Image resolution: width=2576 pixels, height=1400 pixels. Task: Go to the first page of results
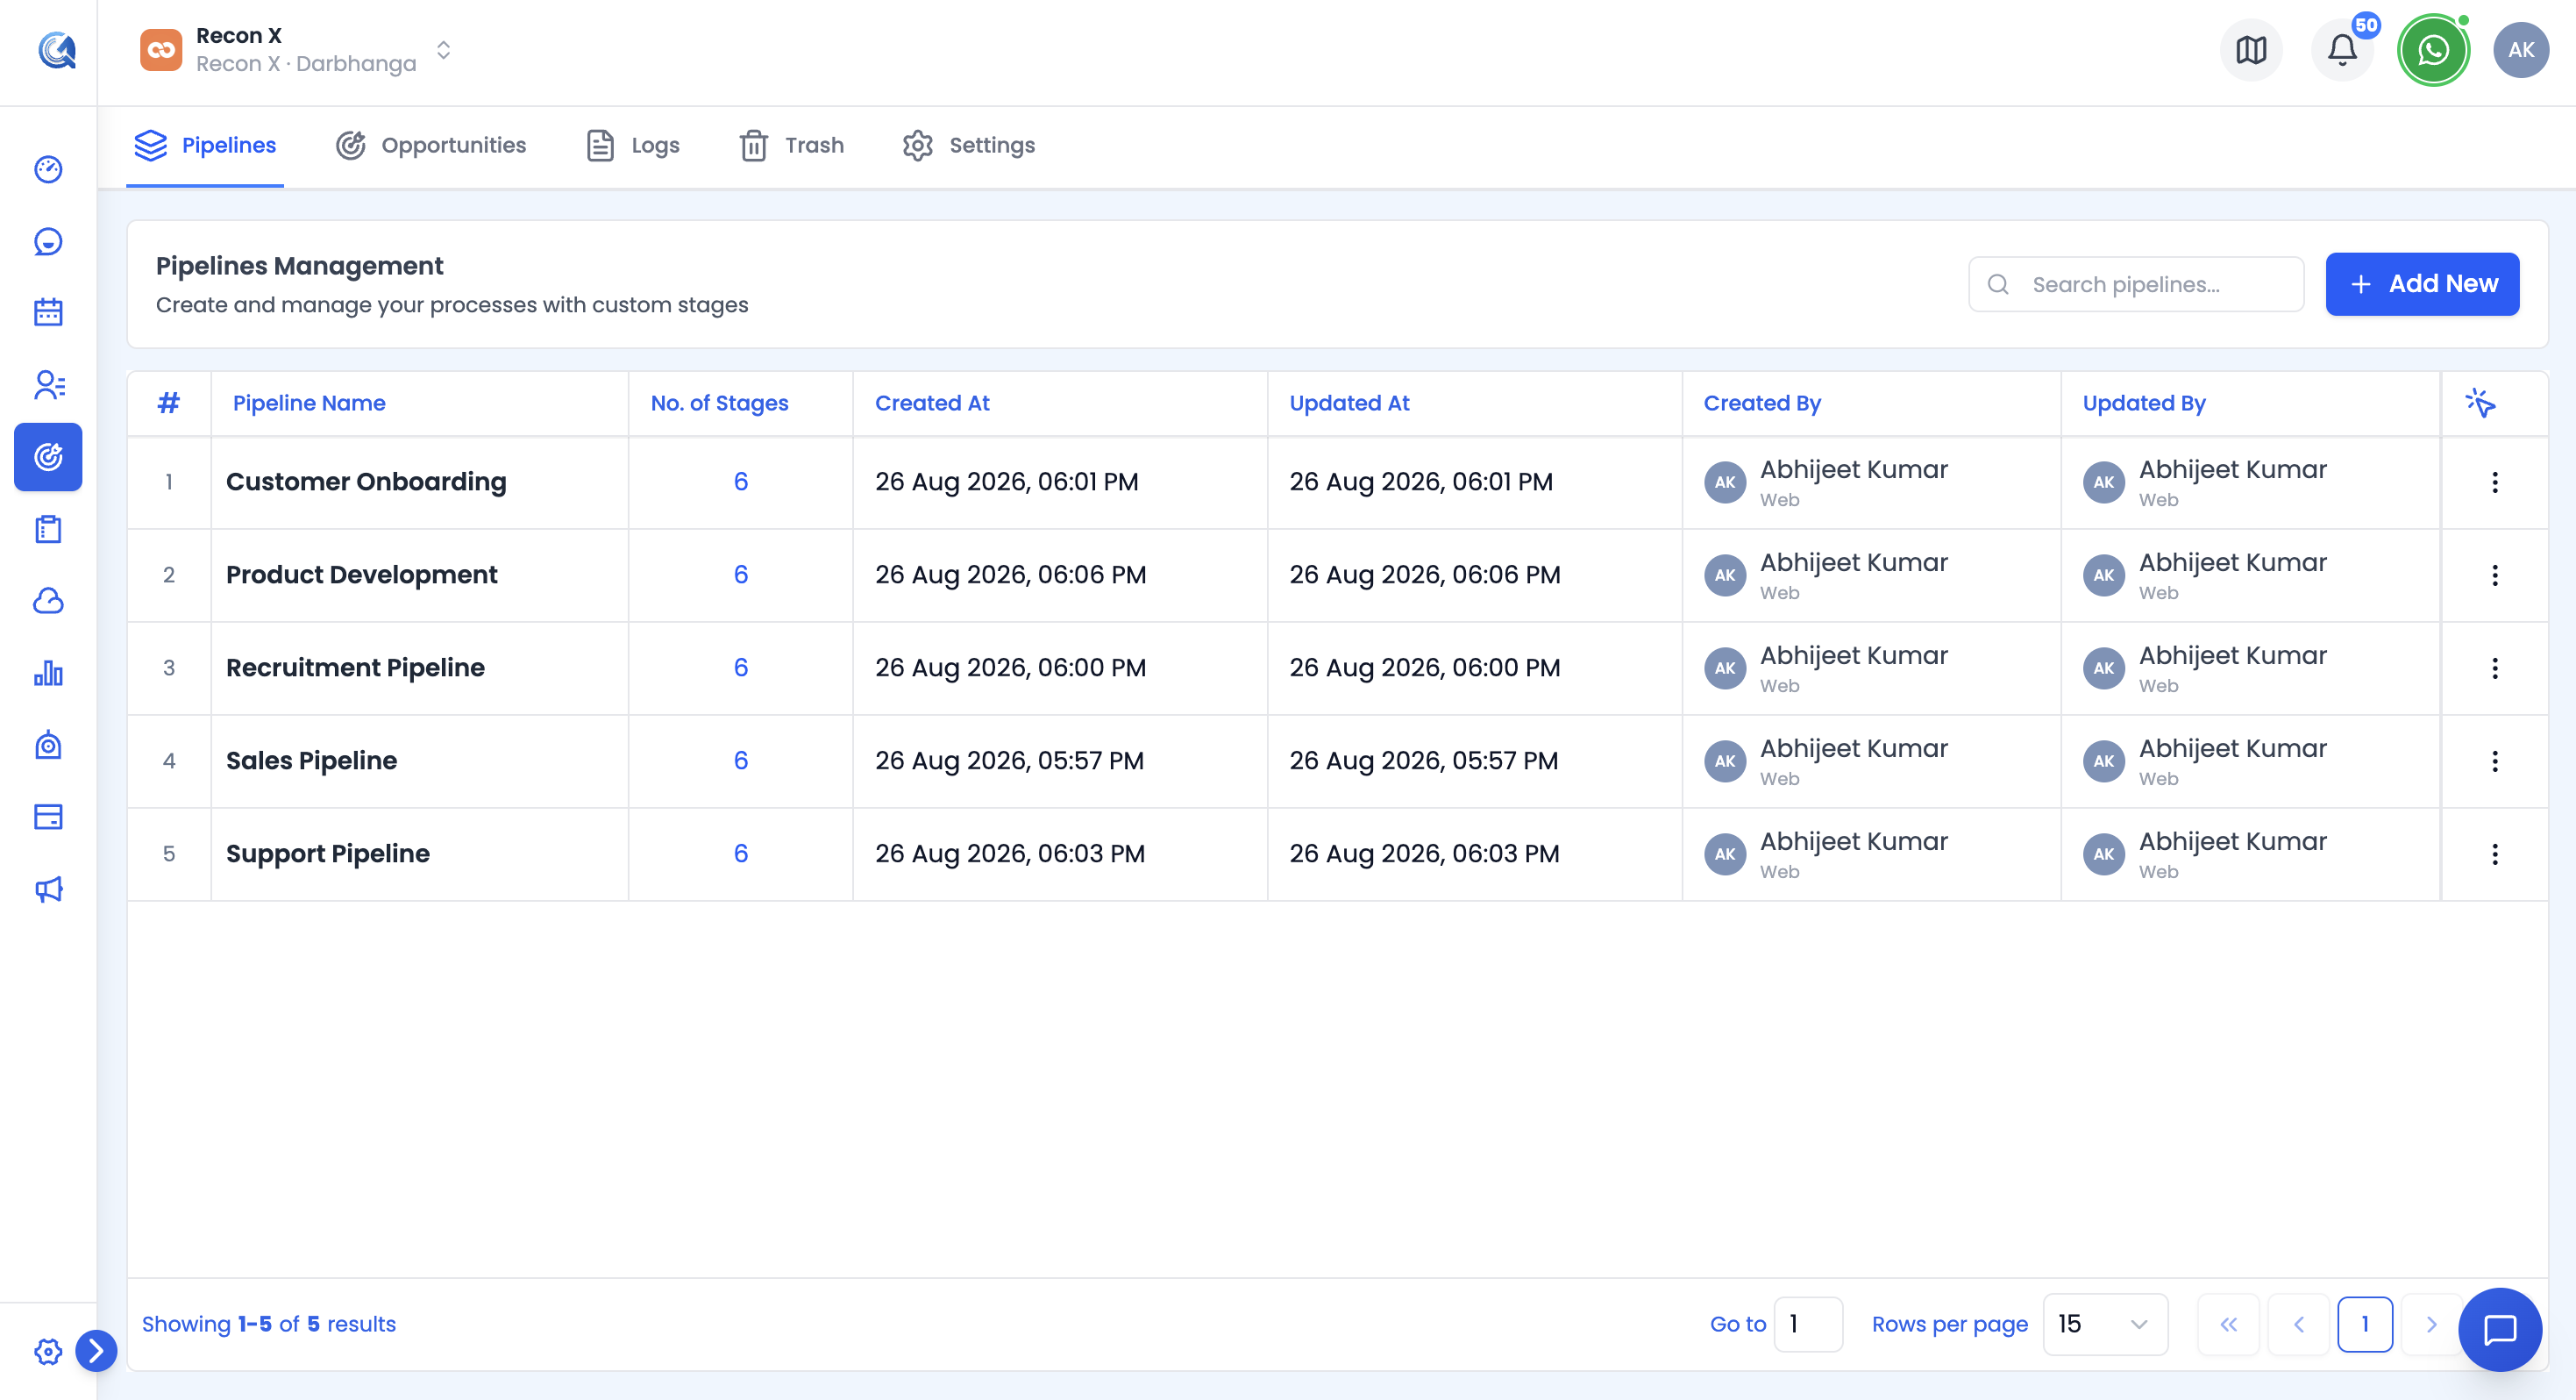click(2228, 1324)
